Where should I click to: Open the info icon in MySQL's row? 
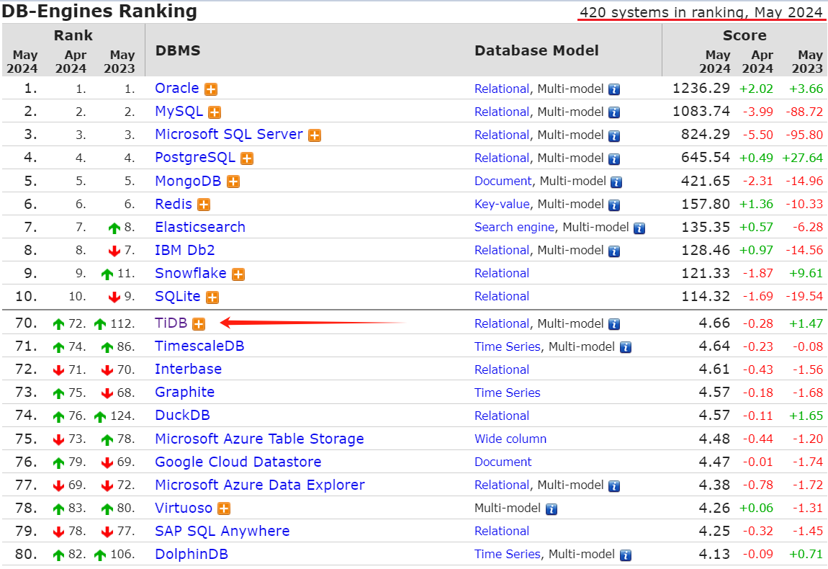point(613,112)
